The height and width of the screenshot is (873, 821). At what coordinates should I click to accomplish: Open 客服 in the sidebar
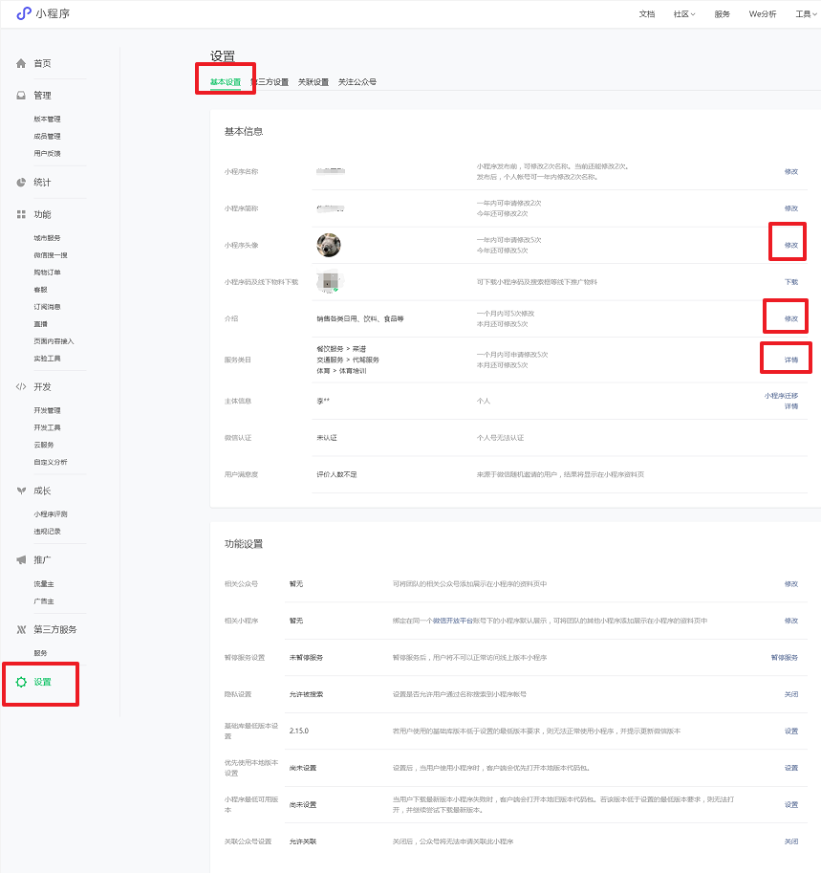[x=41, y=290]
